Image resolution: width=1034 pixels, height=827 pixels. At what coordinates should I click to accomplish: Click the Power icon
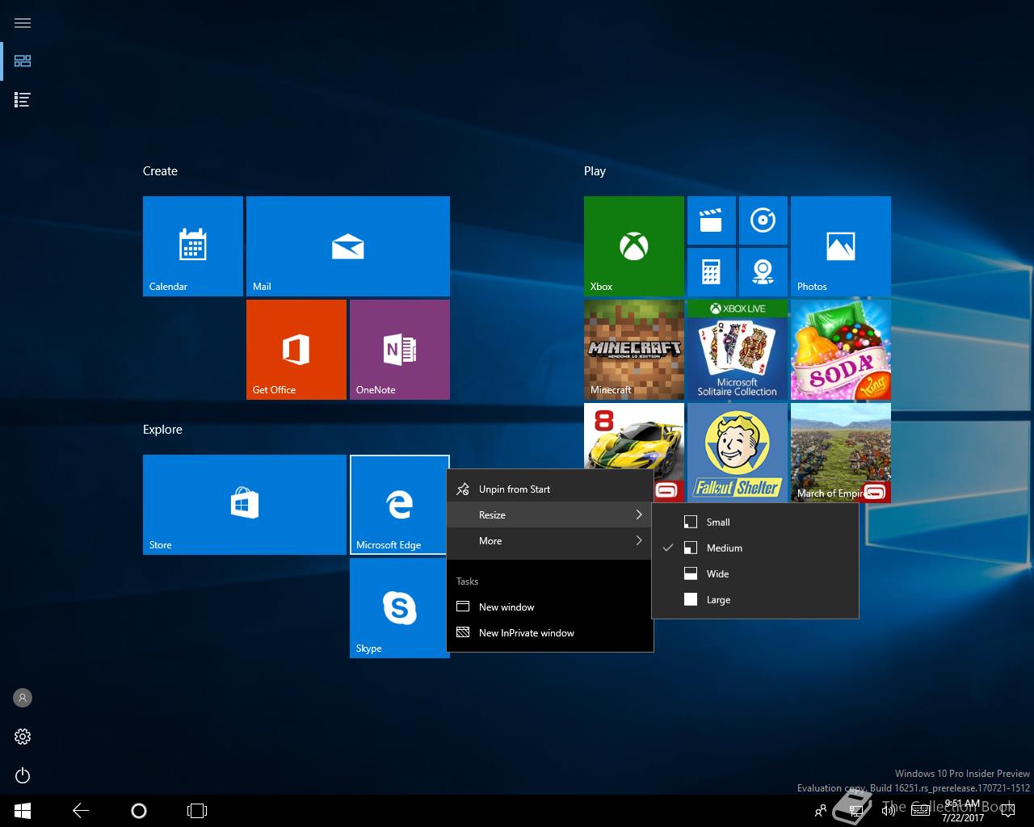(x=23, y=775)
